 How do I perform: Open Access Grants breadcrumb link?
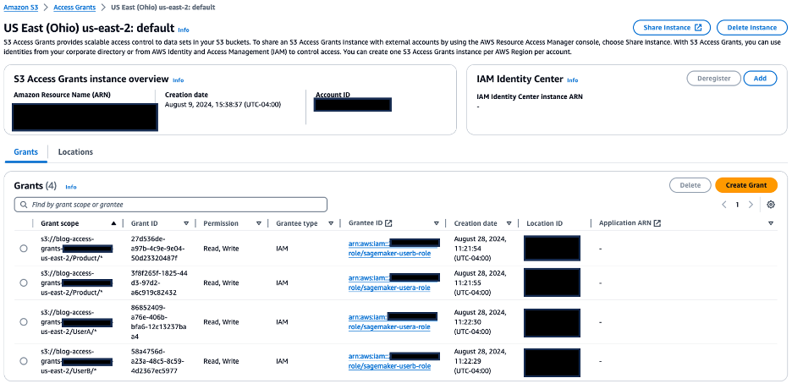tap(74, 8)
